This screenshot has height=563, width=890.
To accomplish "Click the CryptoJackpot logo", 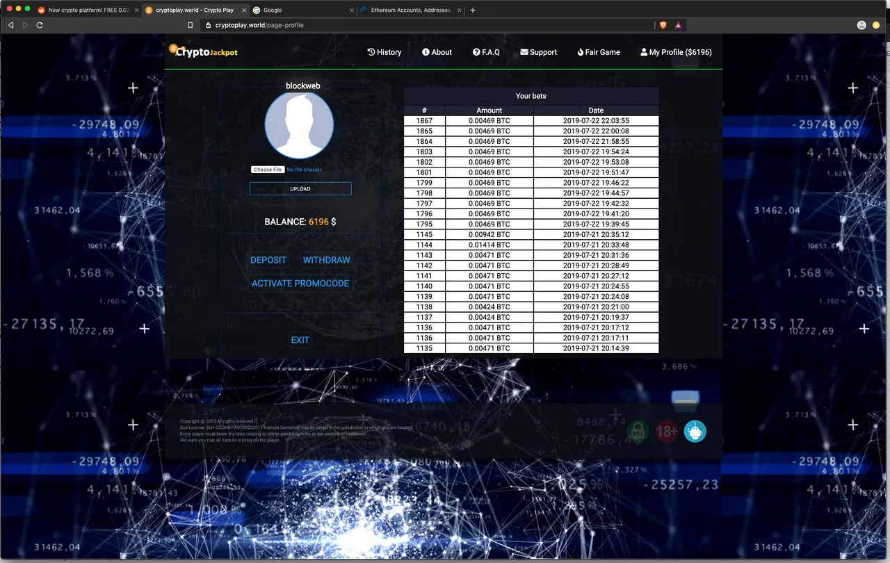I will coord(204,51).
